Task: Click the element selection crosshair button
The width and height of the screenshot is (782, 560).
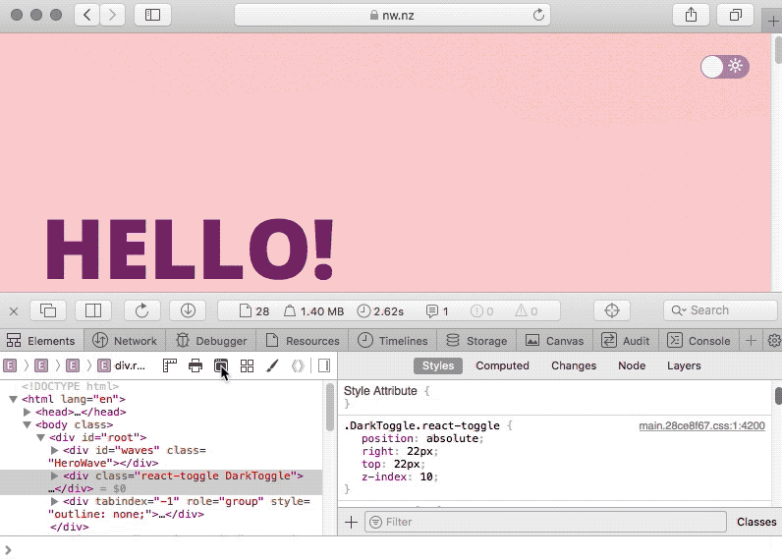Action: click(612, 310)
